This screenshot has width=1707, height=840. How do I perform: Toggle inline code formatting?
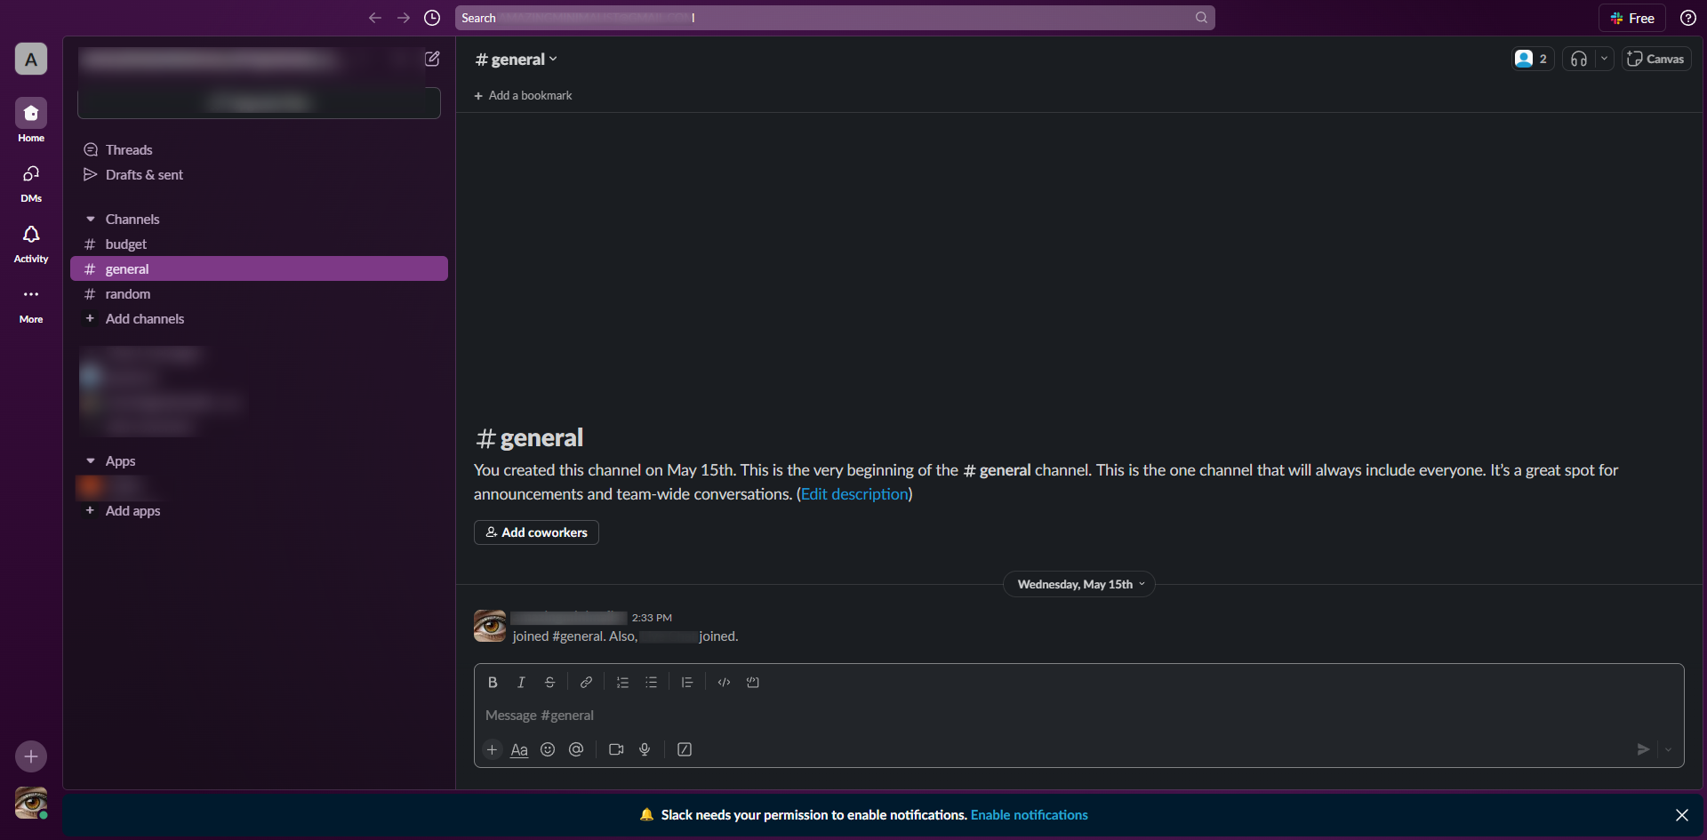pyautogui.click(x=724, y=683)
